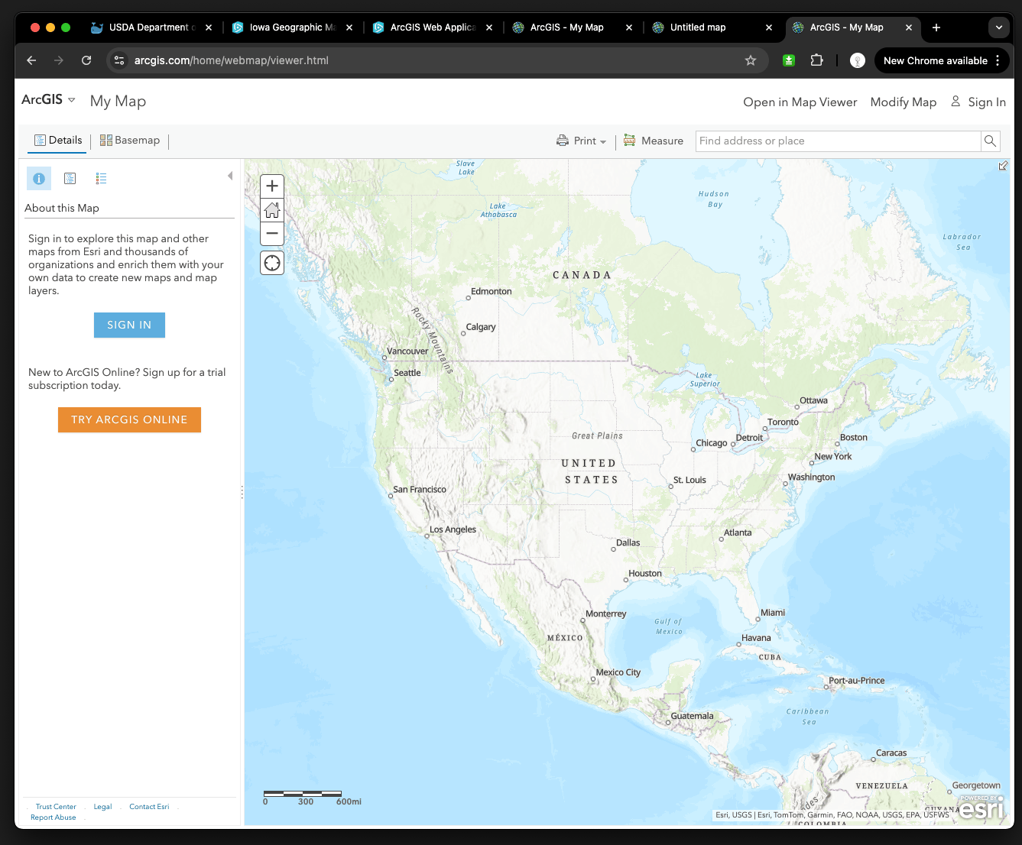The width and height of the screenshot is (1022, 845).
Task: Go forward in browser history
Action: pos(59,60)
